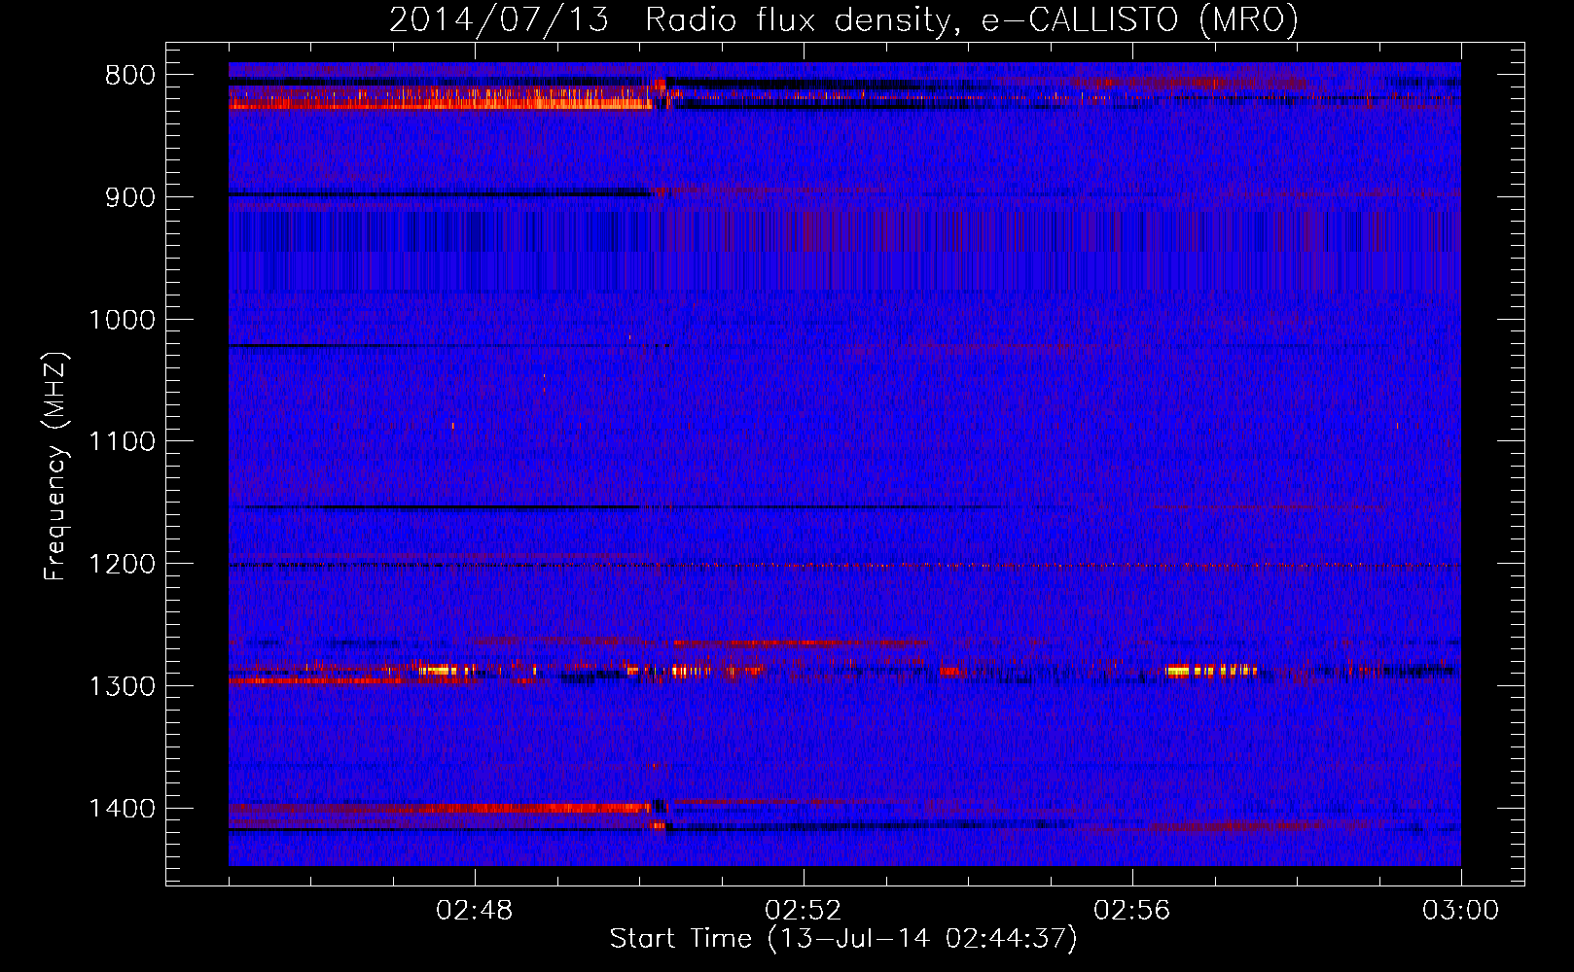Click the 'Frequency (MHZ)' axis label

pyautogui.click(x=56, y=468)
